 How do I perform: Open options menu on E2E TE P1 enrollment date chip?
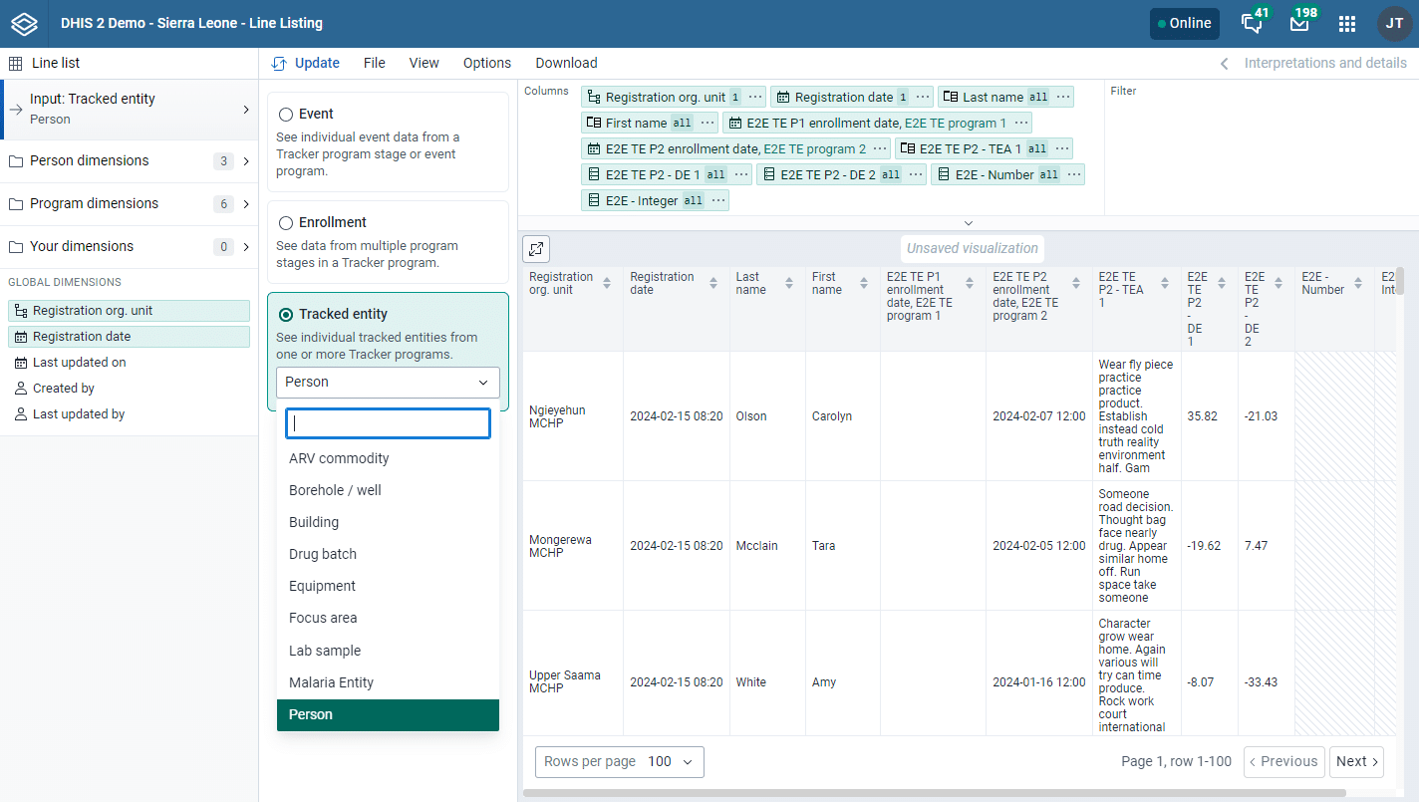pyautogui.click(x=1021, y=123)
